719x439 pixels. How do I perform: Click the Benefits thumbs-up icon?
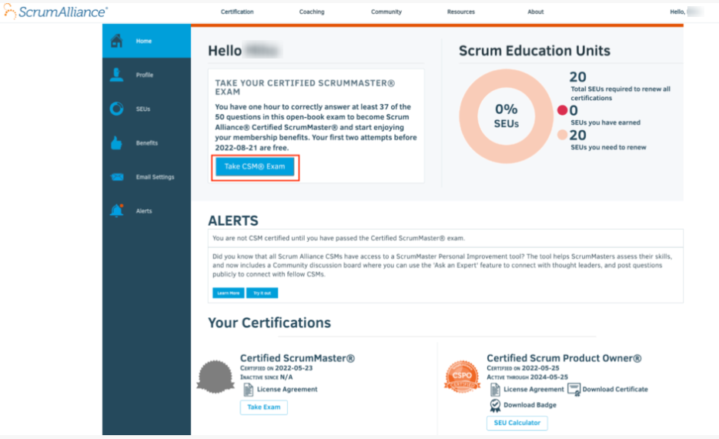click(116, 142)
